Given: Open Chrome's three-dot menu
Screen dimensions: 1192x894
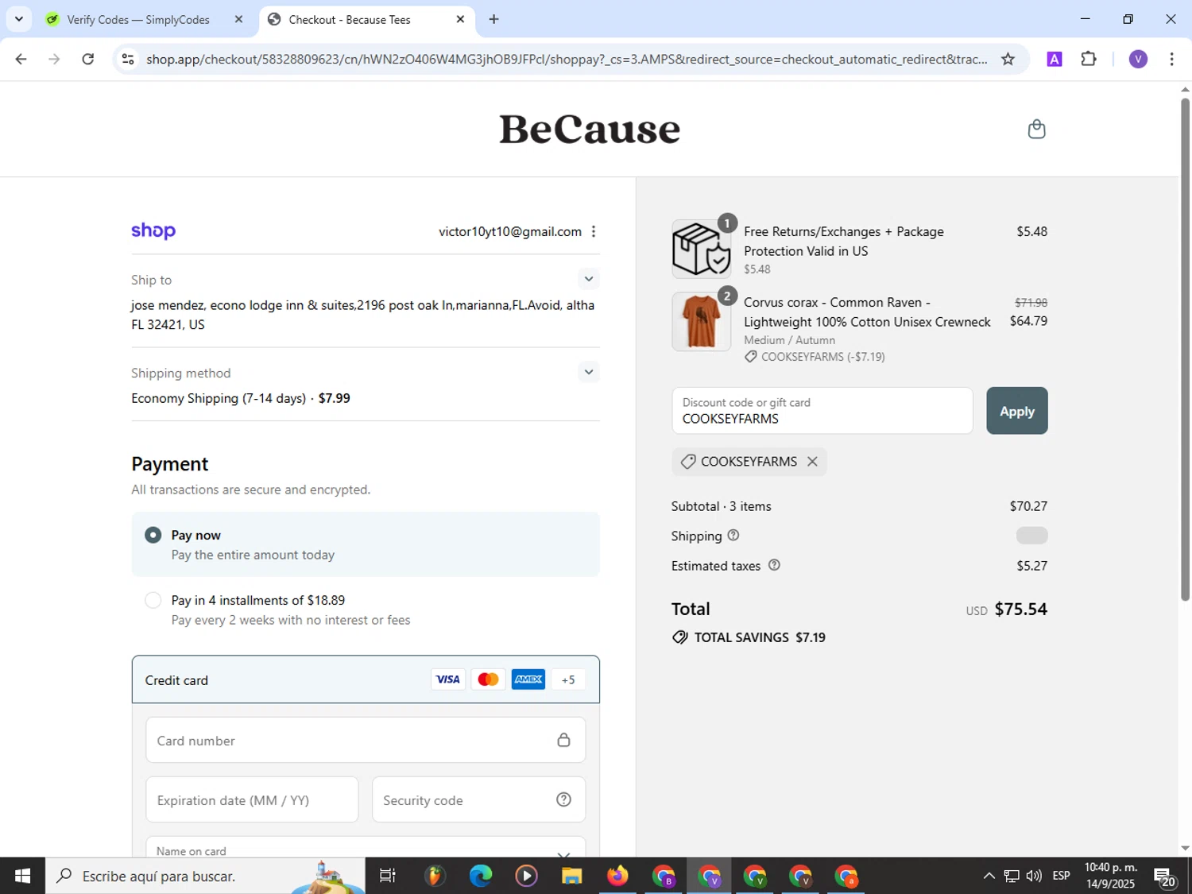Looking at the screenshot, I should (1171, 59).
